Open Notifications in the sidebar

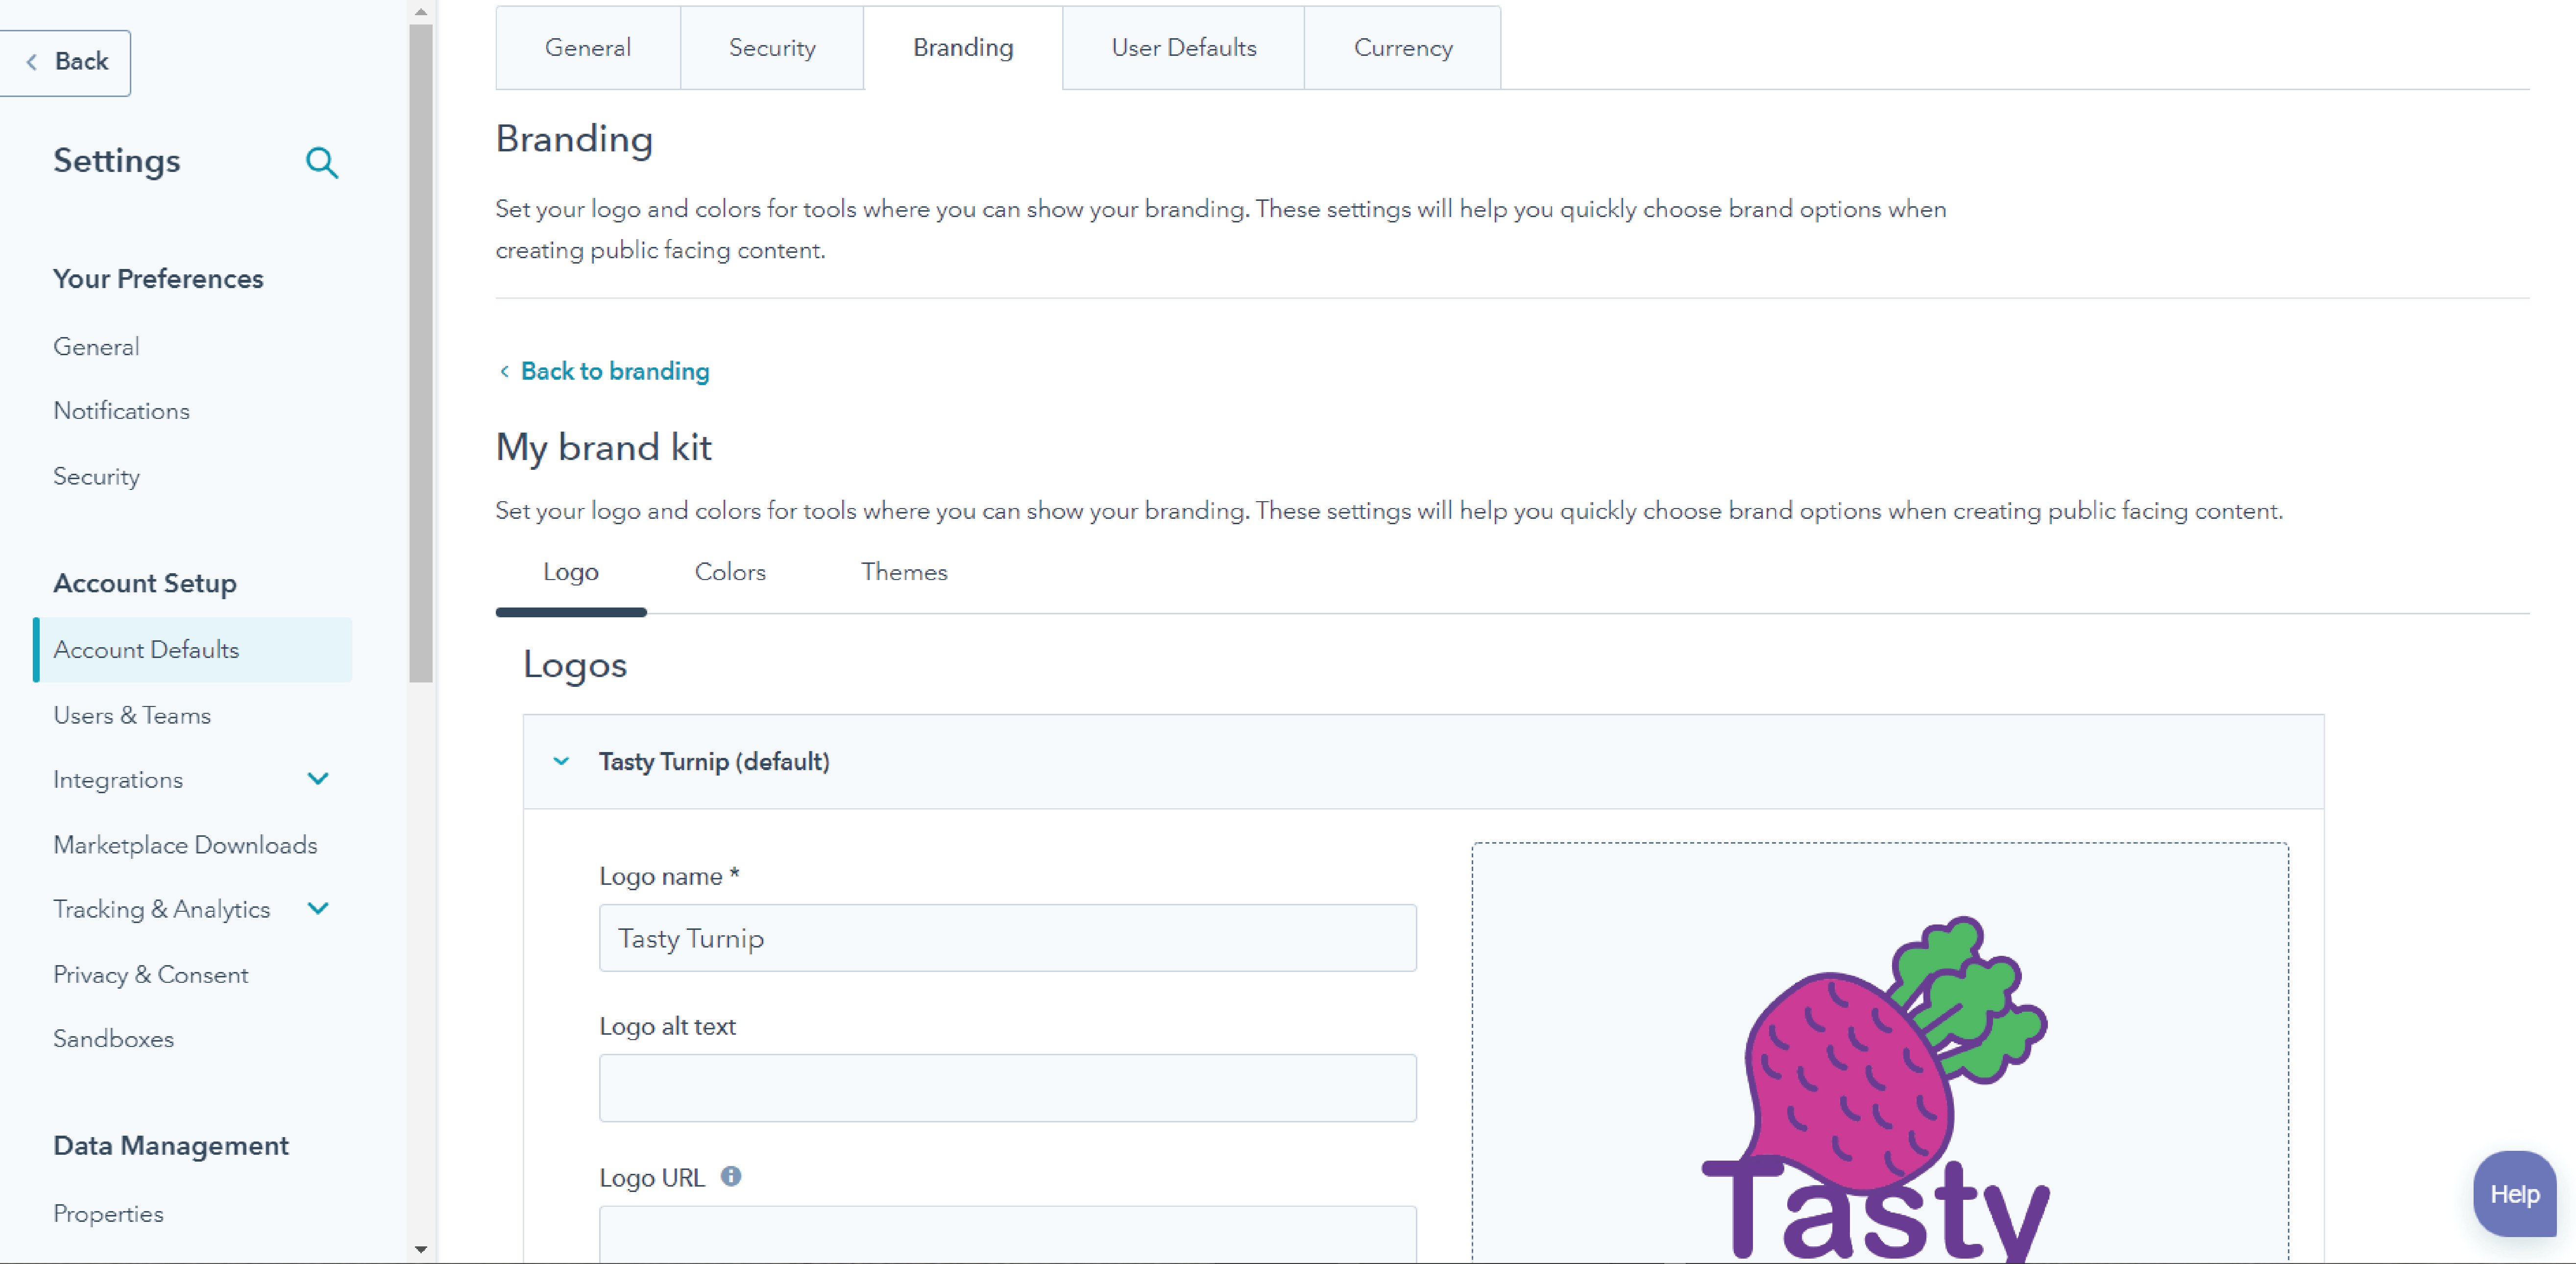point(121,411)
